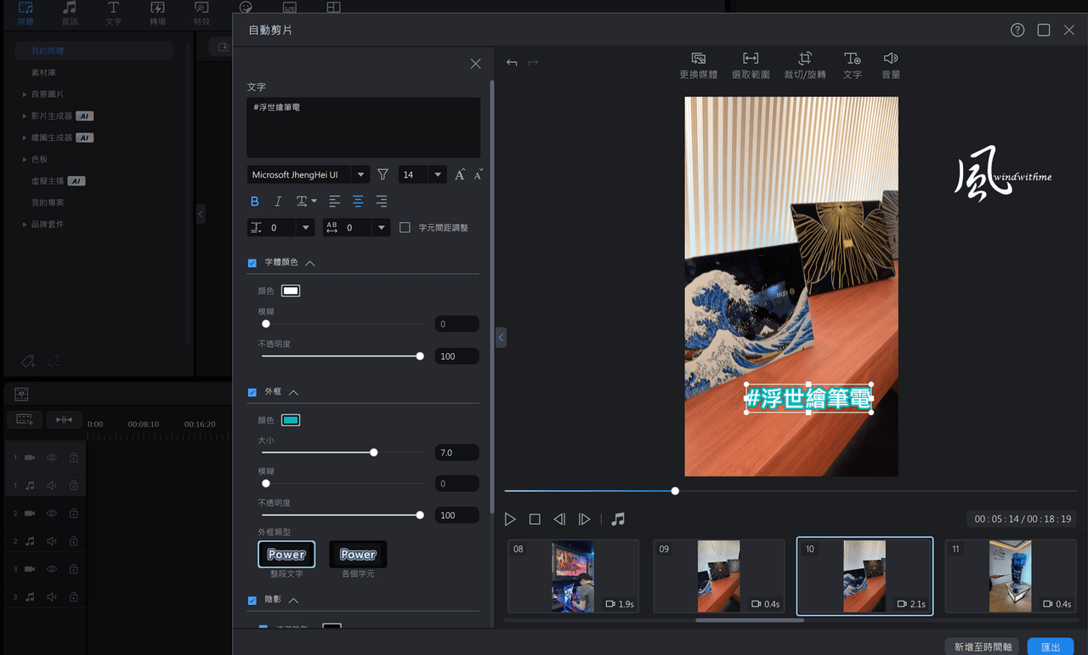
Task: Mute audio track 1
Action: pyautogui.click(x=52, y=486)
